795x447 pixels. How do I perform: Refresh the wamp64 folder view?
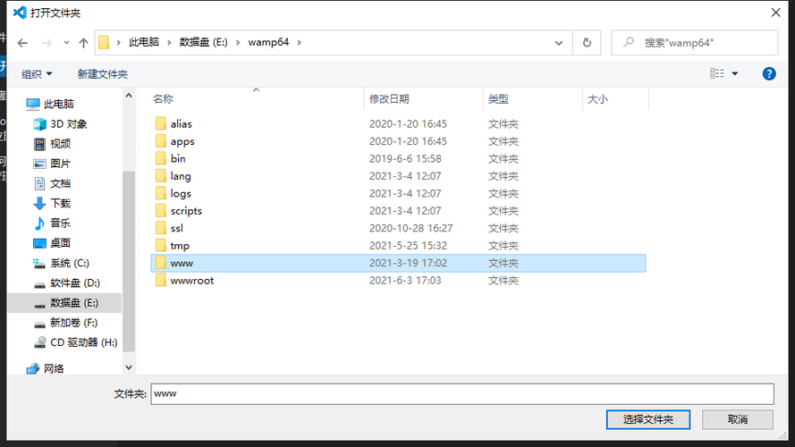pos(587,43)
